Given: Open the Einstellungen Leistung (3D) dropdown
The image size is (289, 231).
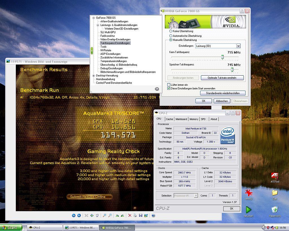Looking at the screenshot, I should coord(238,46).
